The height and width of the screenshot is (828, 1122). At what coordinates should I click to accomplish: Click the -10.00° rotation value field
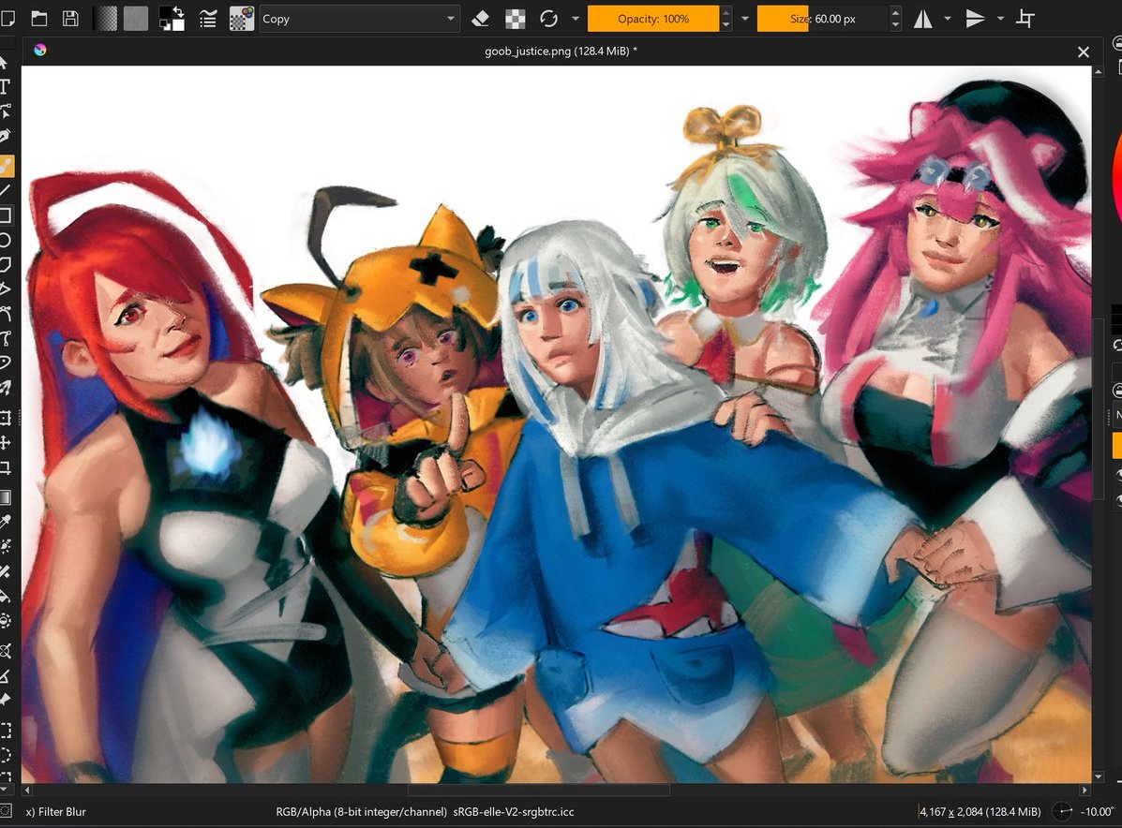tap(1097, 811)
